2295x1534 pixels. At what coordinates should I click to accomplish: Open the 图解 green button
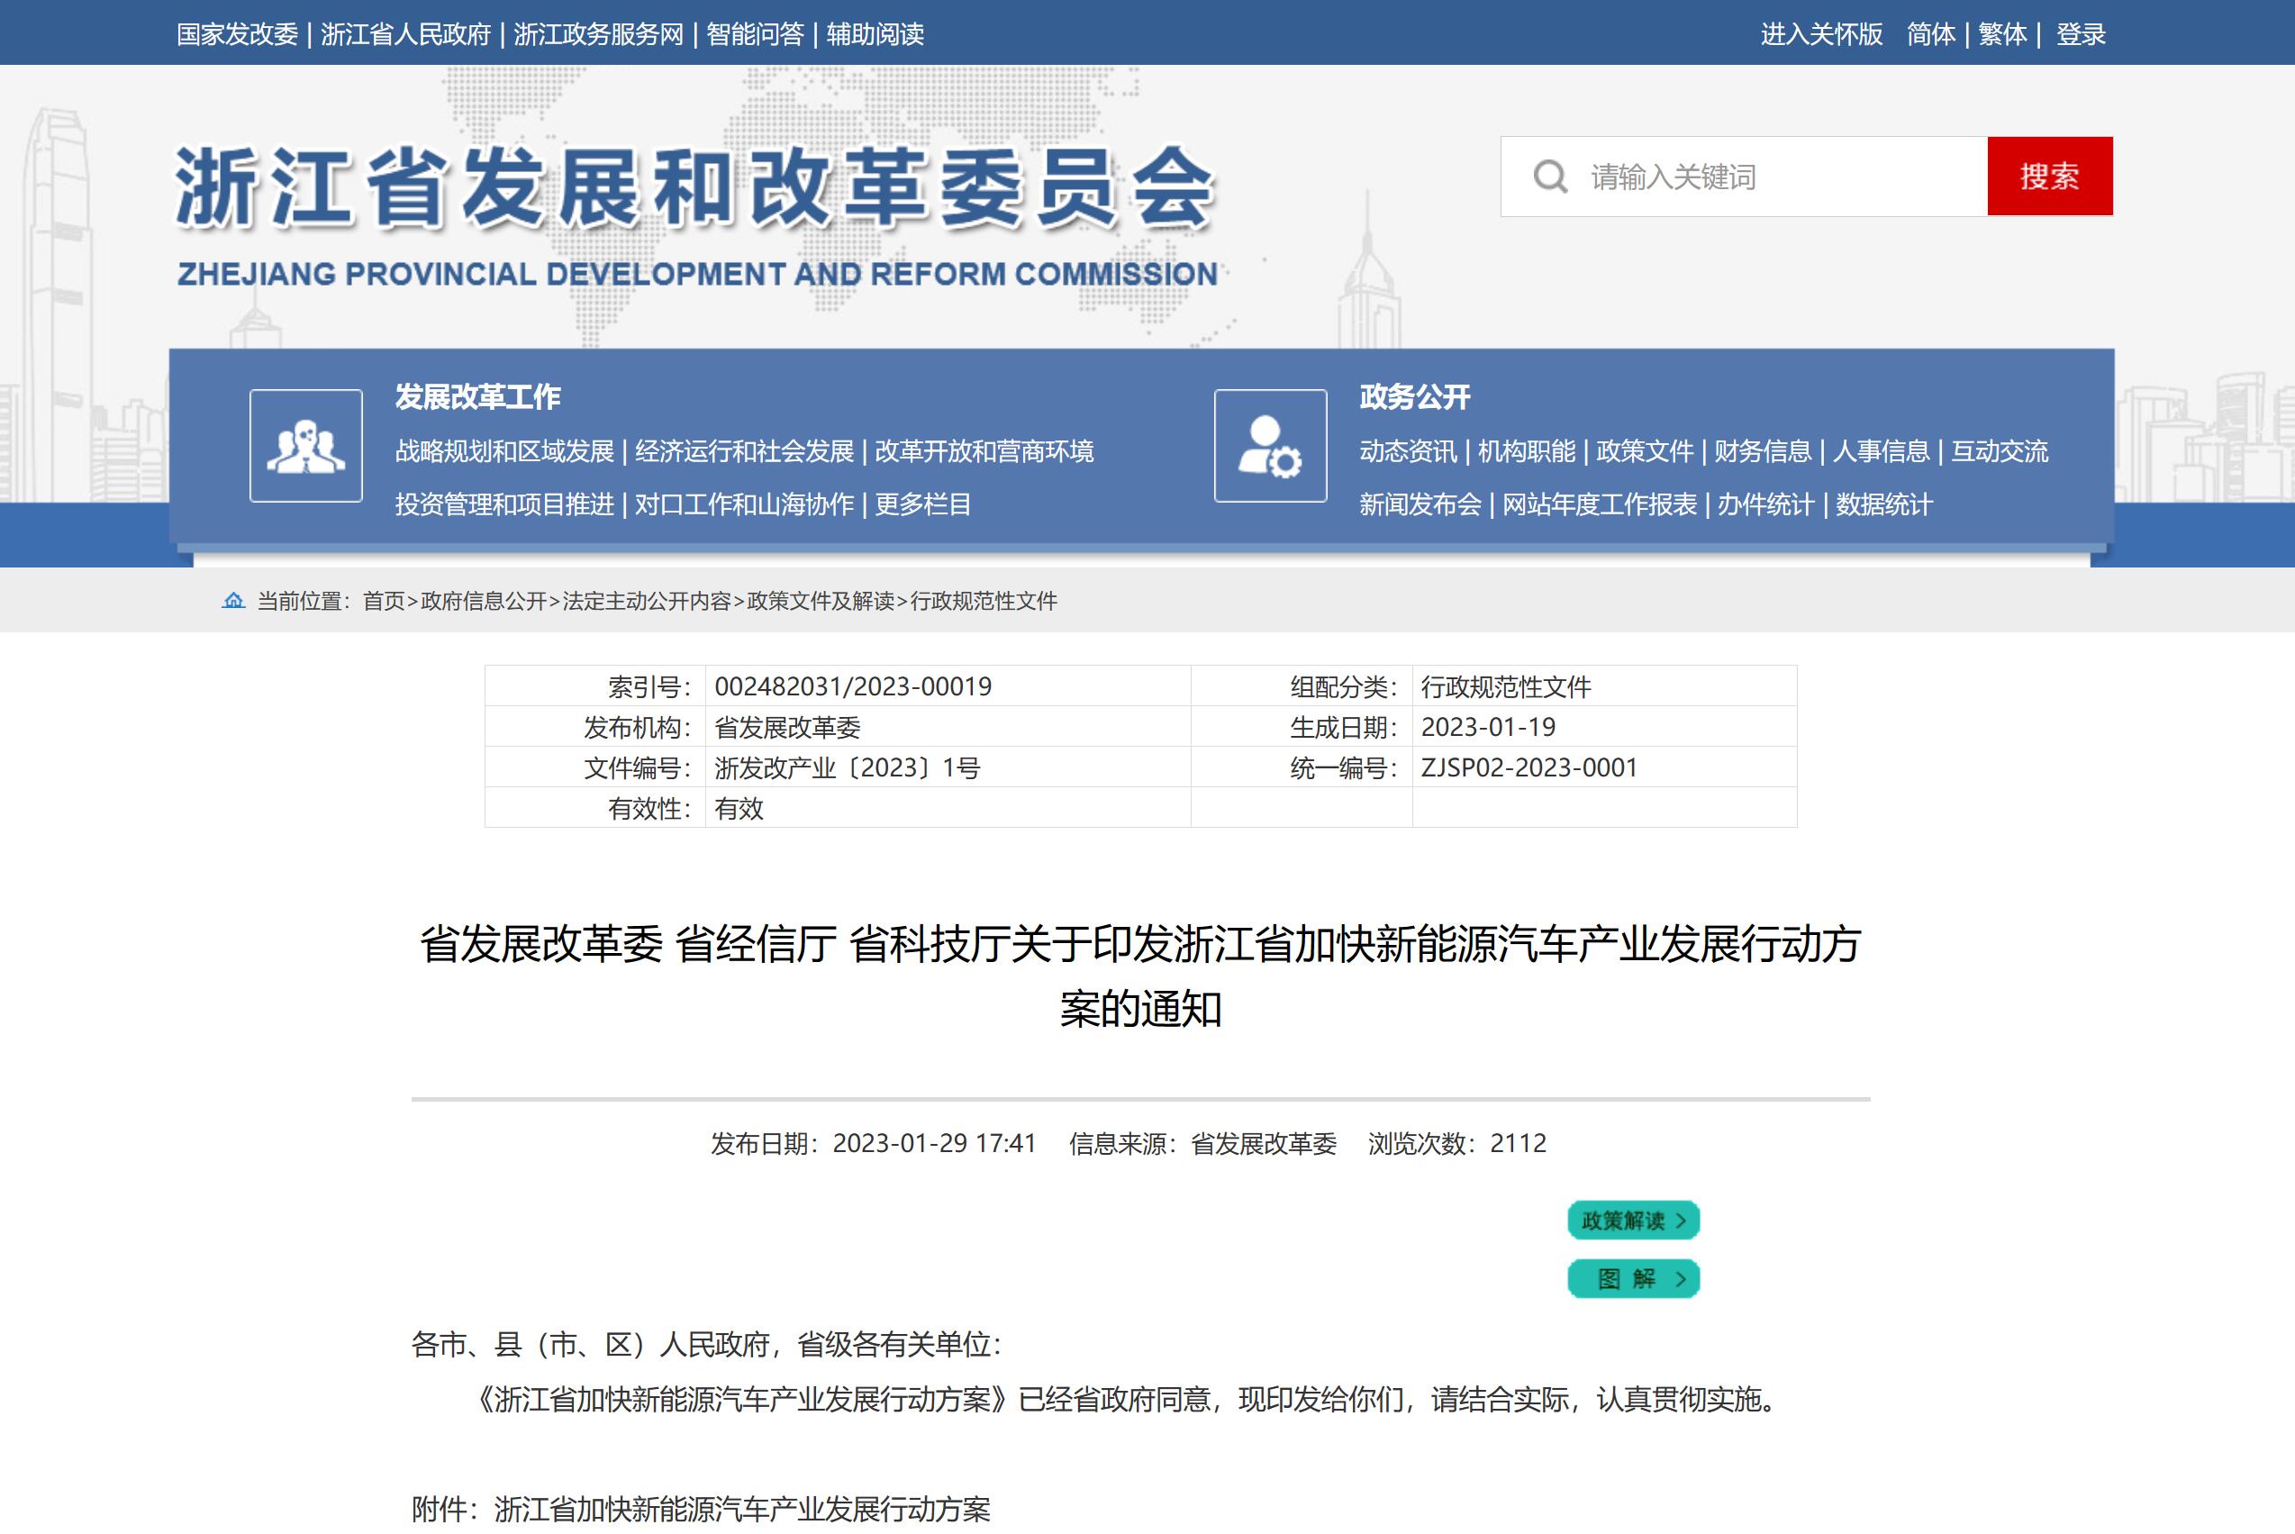[1634, 1279]
